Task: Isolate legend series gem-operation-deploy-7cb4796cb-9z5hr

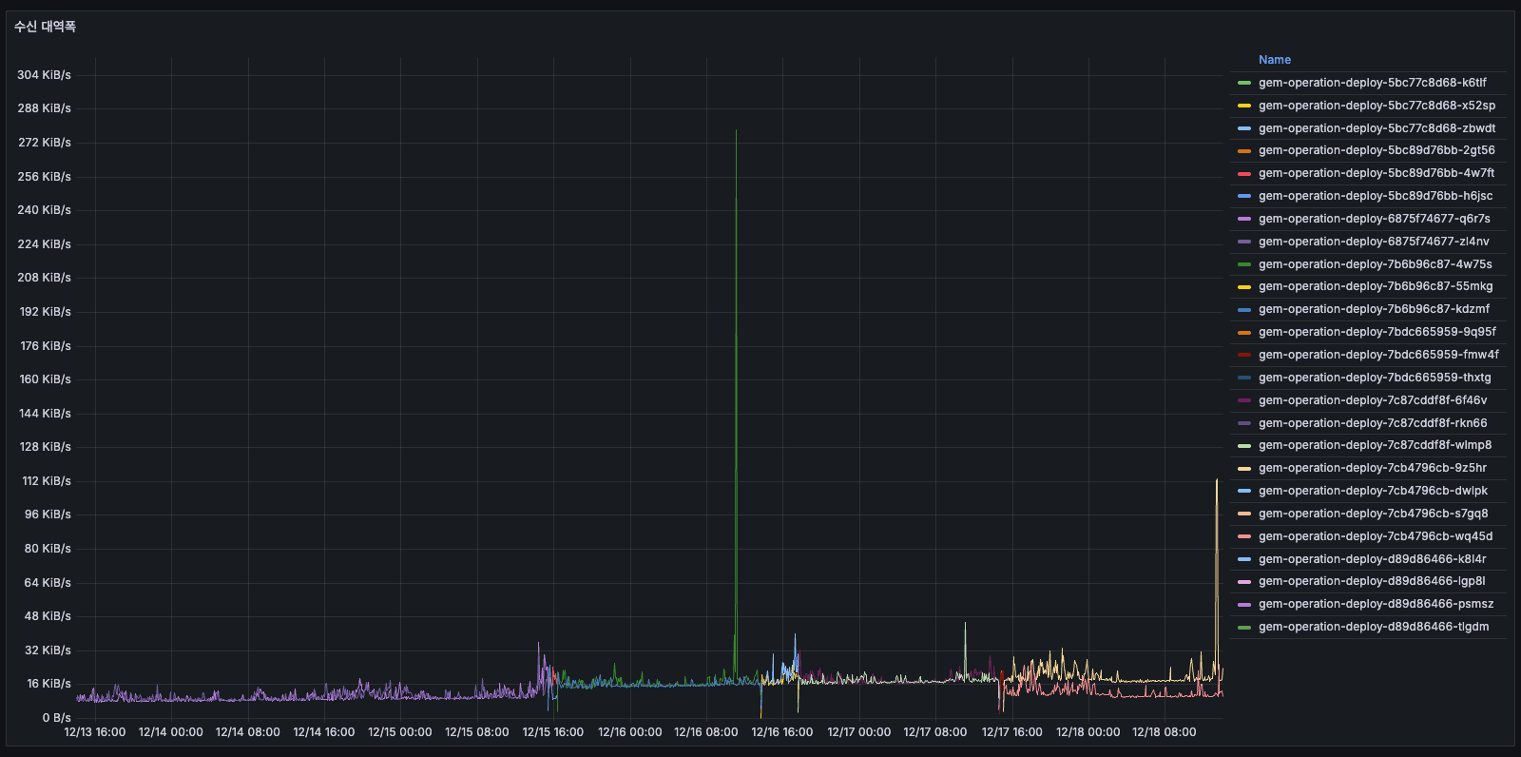Action: click(x=1372, y=468)
